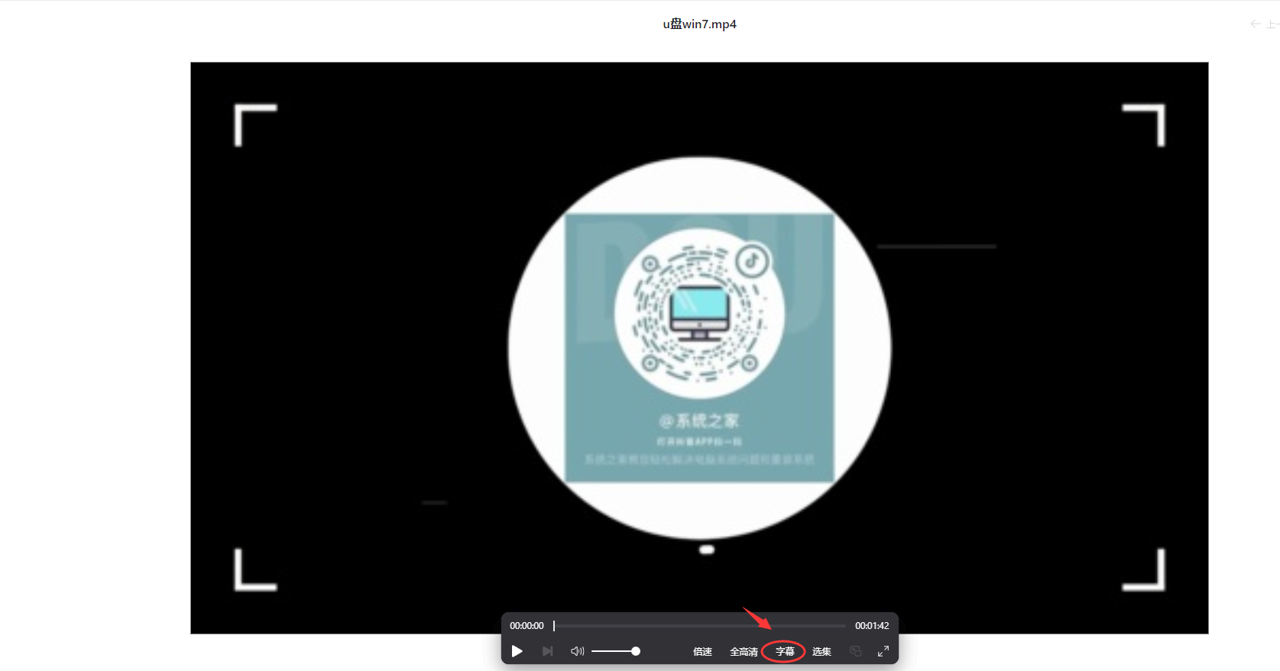Screen dimensions: 1280x671
Task: Click the total duration 00:01:42
Action: pyautogui.click(x=872, y=626)
